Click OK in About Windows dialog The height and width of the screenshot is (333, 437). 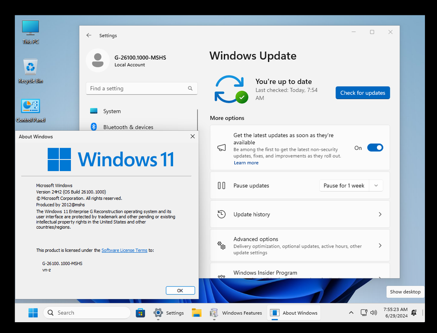coord(180,291)
